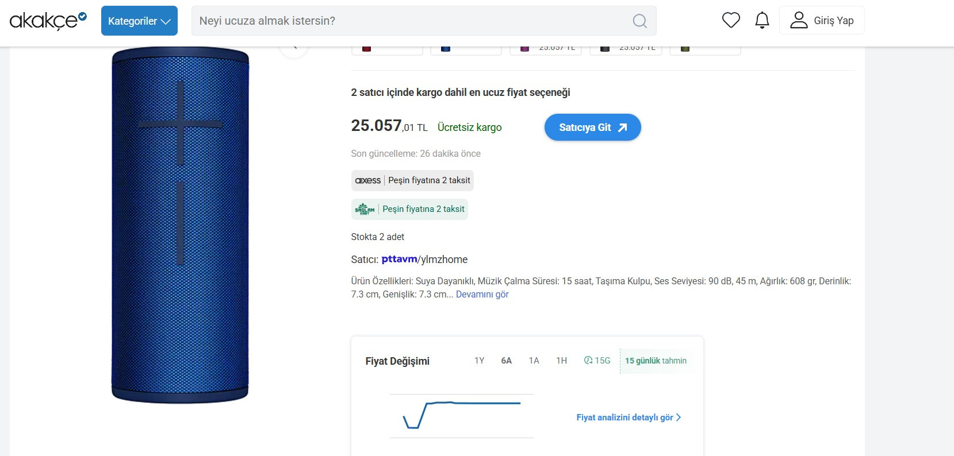Click the Sağlam Kart logo
Image resolution: width=954 pixels, height=456 pixels.
pyautogui.click(x=365, y=209)
